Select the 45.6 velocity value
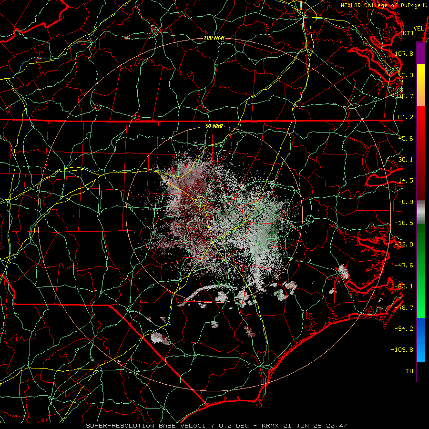The height and width of the screenshot is (429, 429). click(x=406, y=138)
